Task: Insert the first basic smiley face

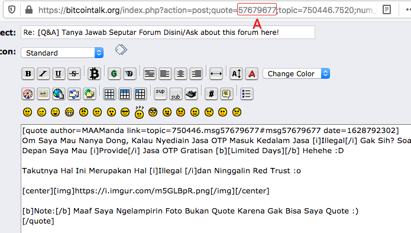Action: [x=28, y=112]
